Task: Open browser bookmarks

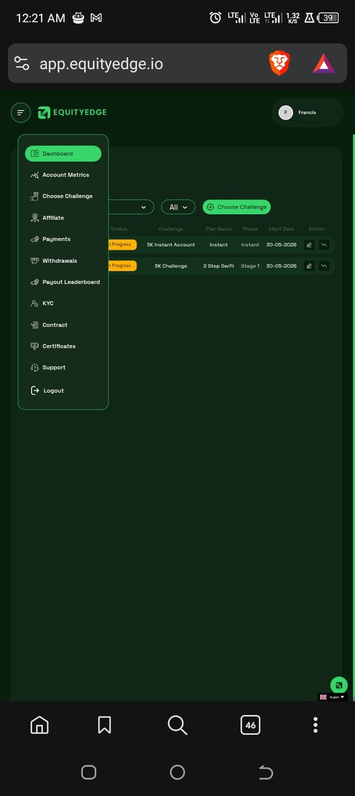Action: pyautogui.click(x=104, y=725)
